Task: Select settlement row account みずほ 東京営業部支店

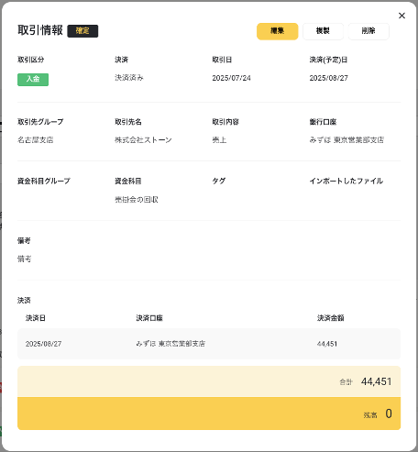Action: [x=170, y=344]
